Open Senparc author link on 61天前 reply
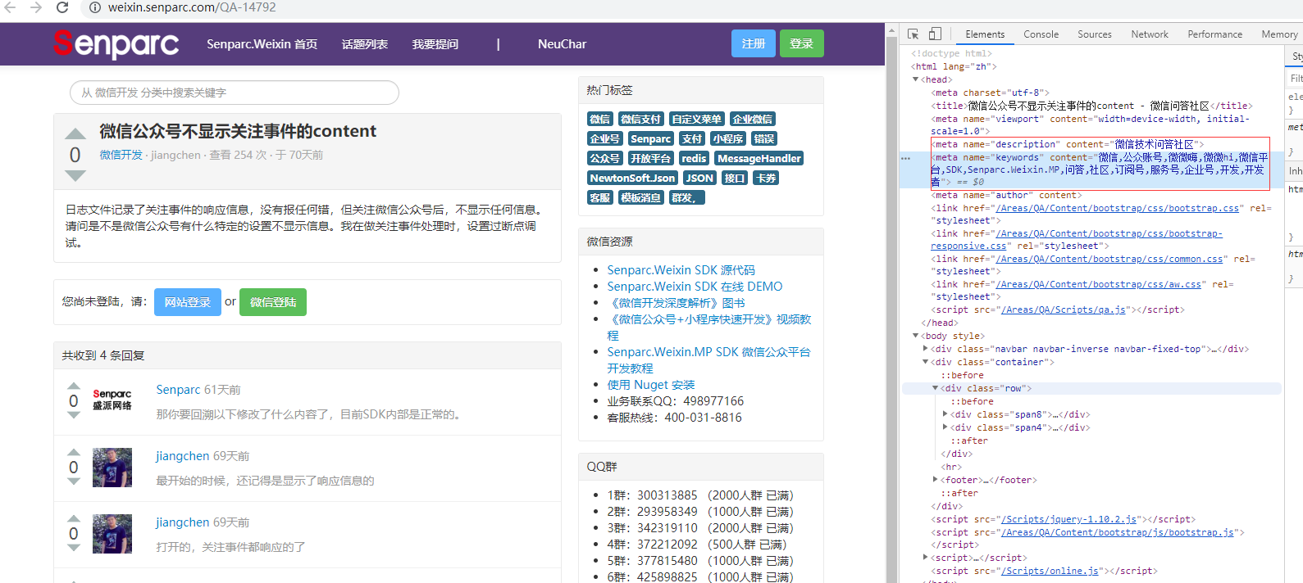This screenshot has height=583, width=1303. pyautogui.click(x=178, y=390)
